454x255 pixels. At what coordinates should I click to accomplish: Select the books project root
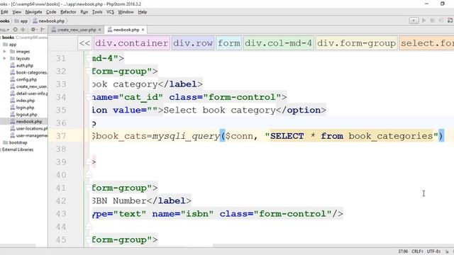8,38
